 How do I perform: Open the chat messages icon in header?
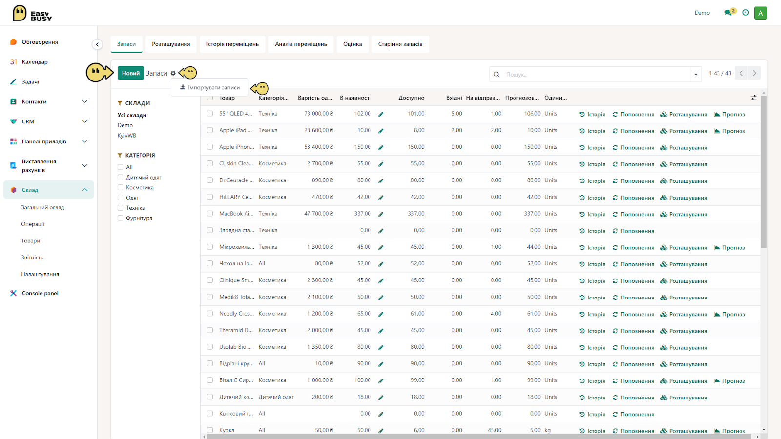tap(729, 13)
